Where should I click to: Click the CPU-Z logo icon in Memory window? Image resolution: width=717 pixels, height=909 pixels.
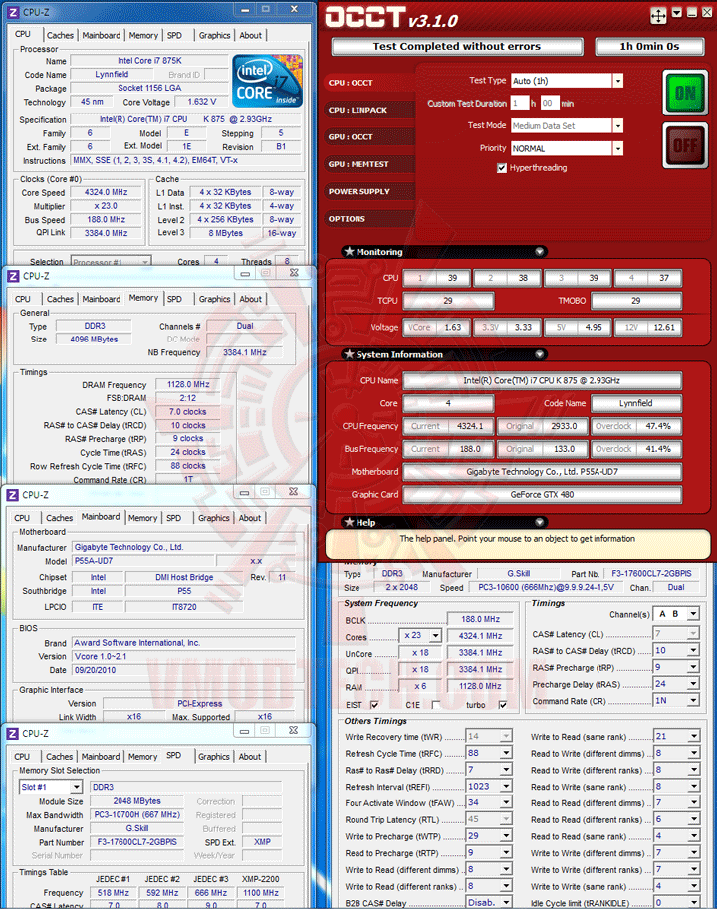pyautogui.click(x=13, y=276)
